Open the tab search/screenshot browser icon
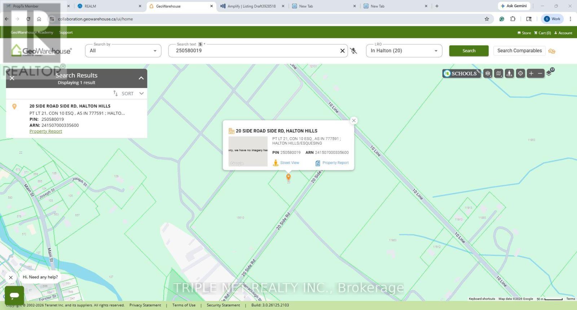 coord(529,19)
